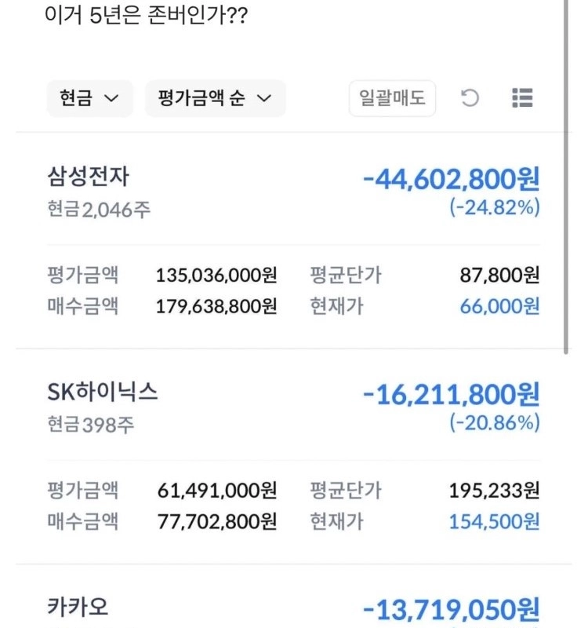The width and height of the screenshot is (588, 628).
Task: Click 삼성전자 loss amount -44,602,800원
Action: [451, 180]
